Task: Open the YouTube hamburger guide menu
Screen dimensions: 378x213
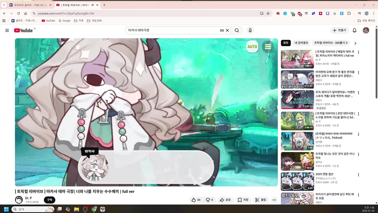Action: point(7,30)
